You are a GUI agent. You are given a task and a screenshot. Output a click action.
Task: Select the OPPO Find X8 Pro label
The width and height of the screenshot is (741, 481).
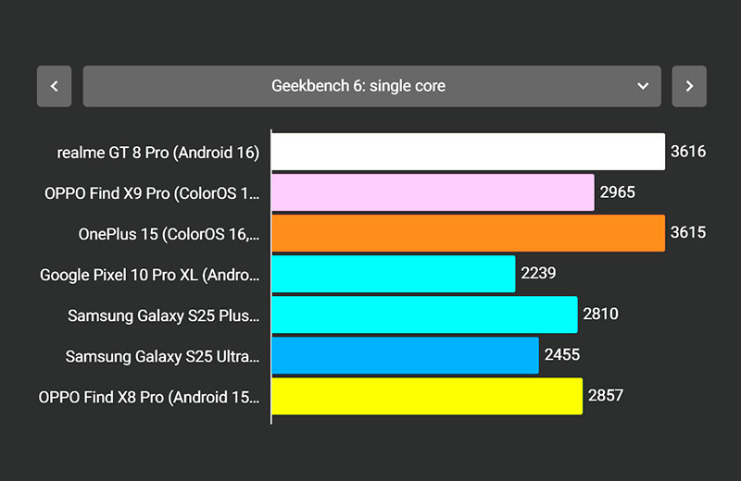(x=149, y=397)
